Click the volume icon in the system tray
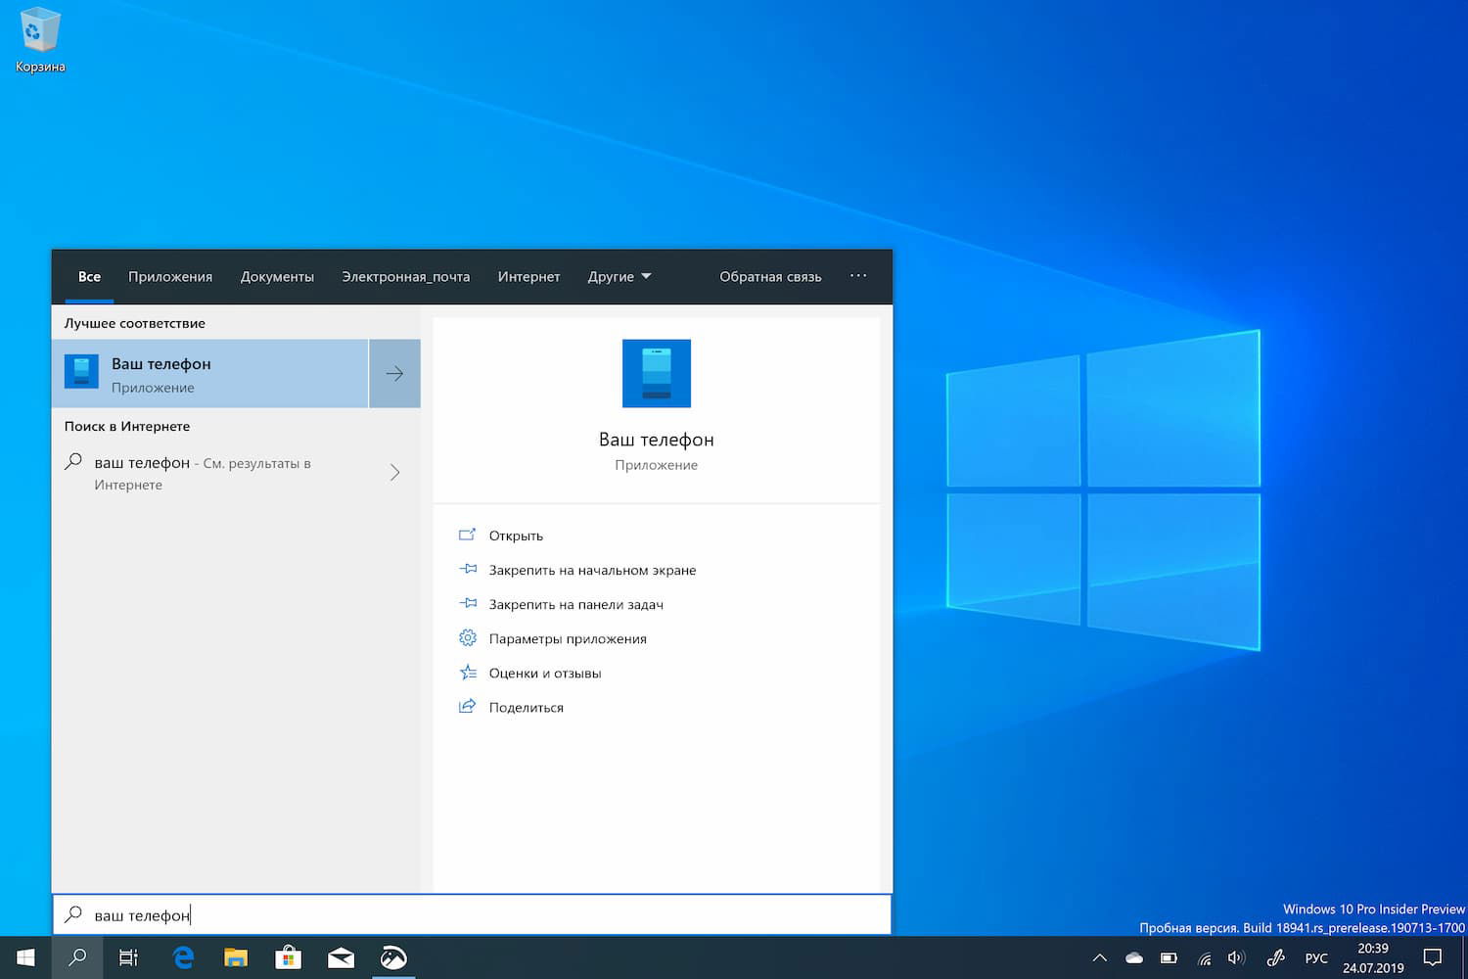Image resolution: width=1468 pixels, height=979 pixels. [x=1236, y=956]
